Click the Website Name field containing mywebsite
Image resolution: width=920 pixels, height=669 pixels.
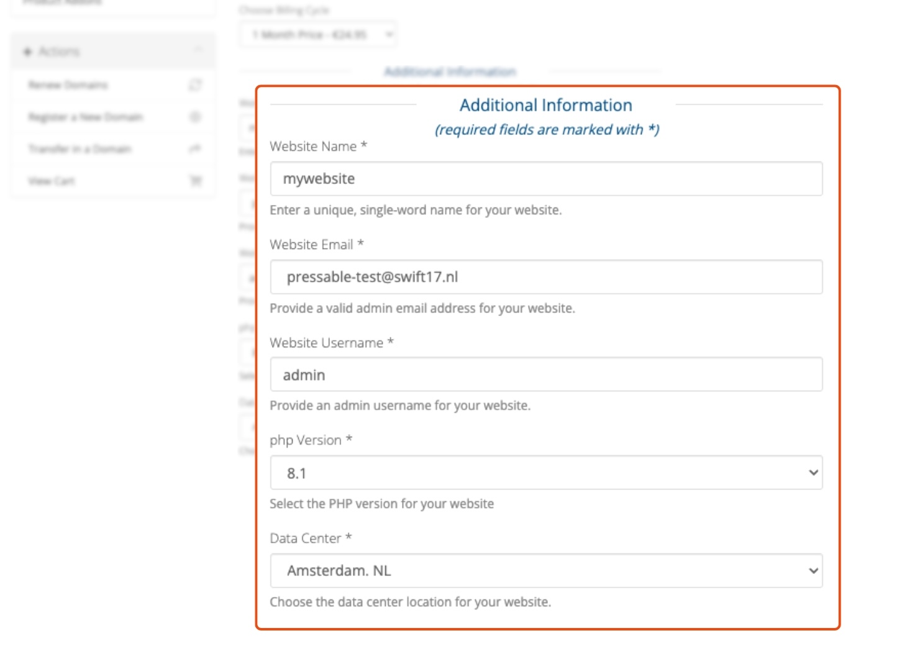[546, 179]
